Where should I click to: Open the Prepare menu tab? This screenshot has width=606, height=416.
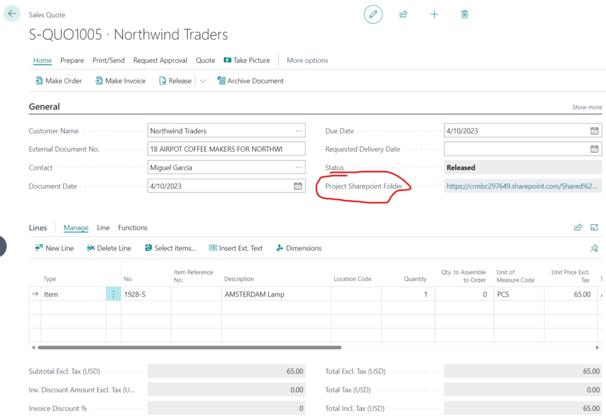click(x=72, y=60)
